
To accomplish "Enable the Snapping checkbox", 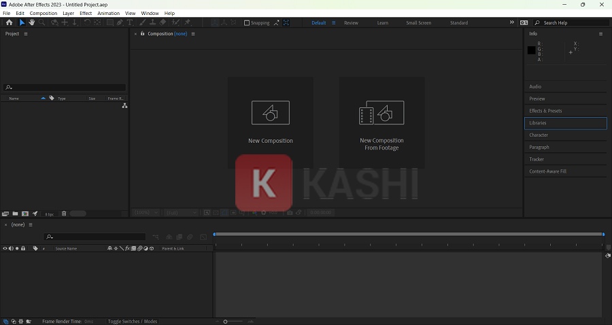I will click(x=247, y=22).
